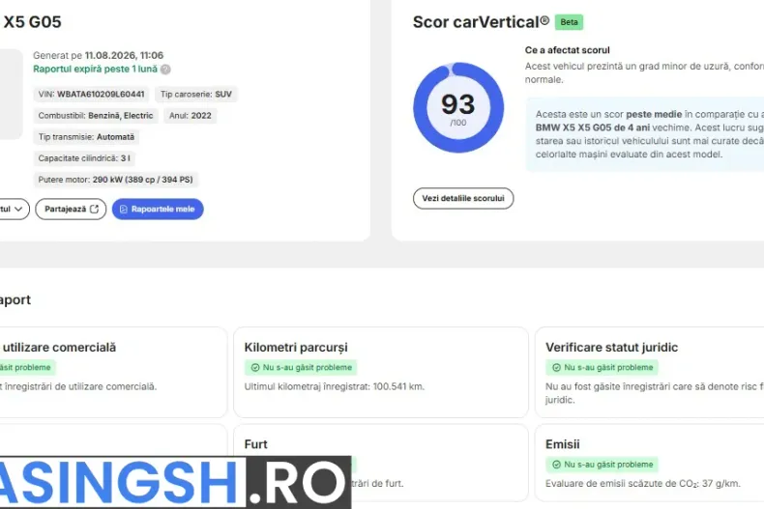Click the Putere motor 290 kW chip

(115, 180)
